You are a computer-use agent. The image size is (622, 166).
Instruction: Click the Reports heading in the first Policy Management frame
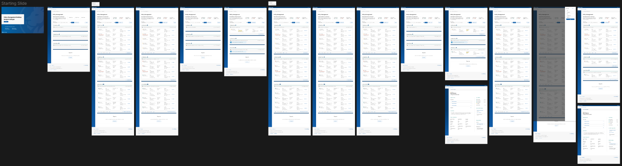coord(70,53)
